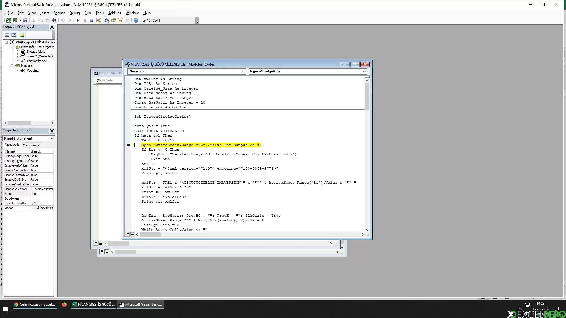Open the File menu
The image size is (566, 318).
point(10,13)
